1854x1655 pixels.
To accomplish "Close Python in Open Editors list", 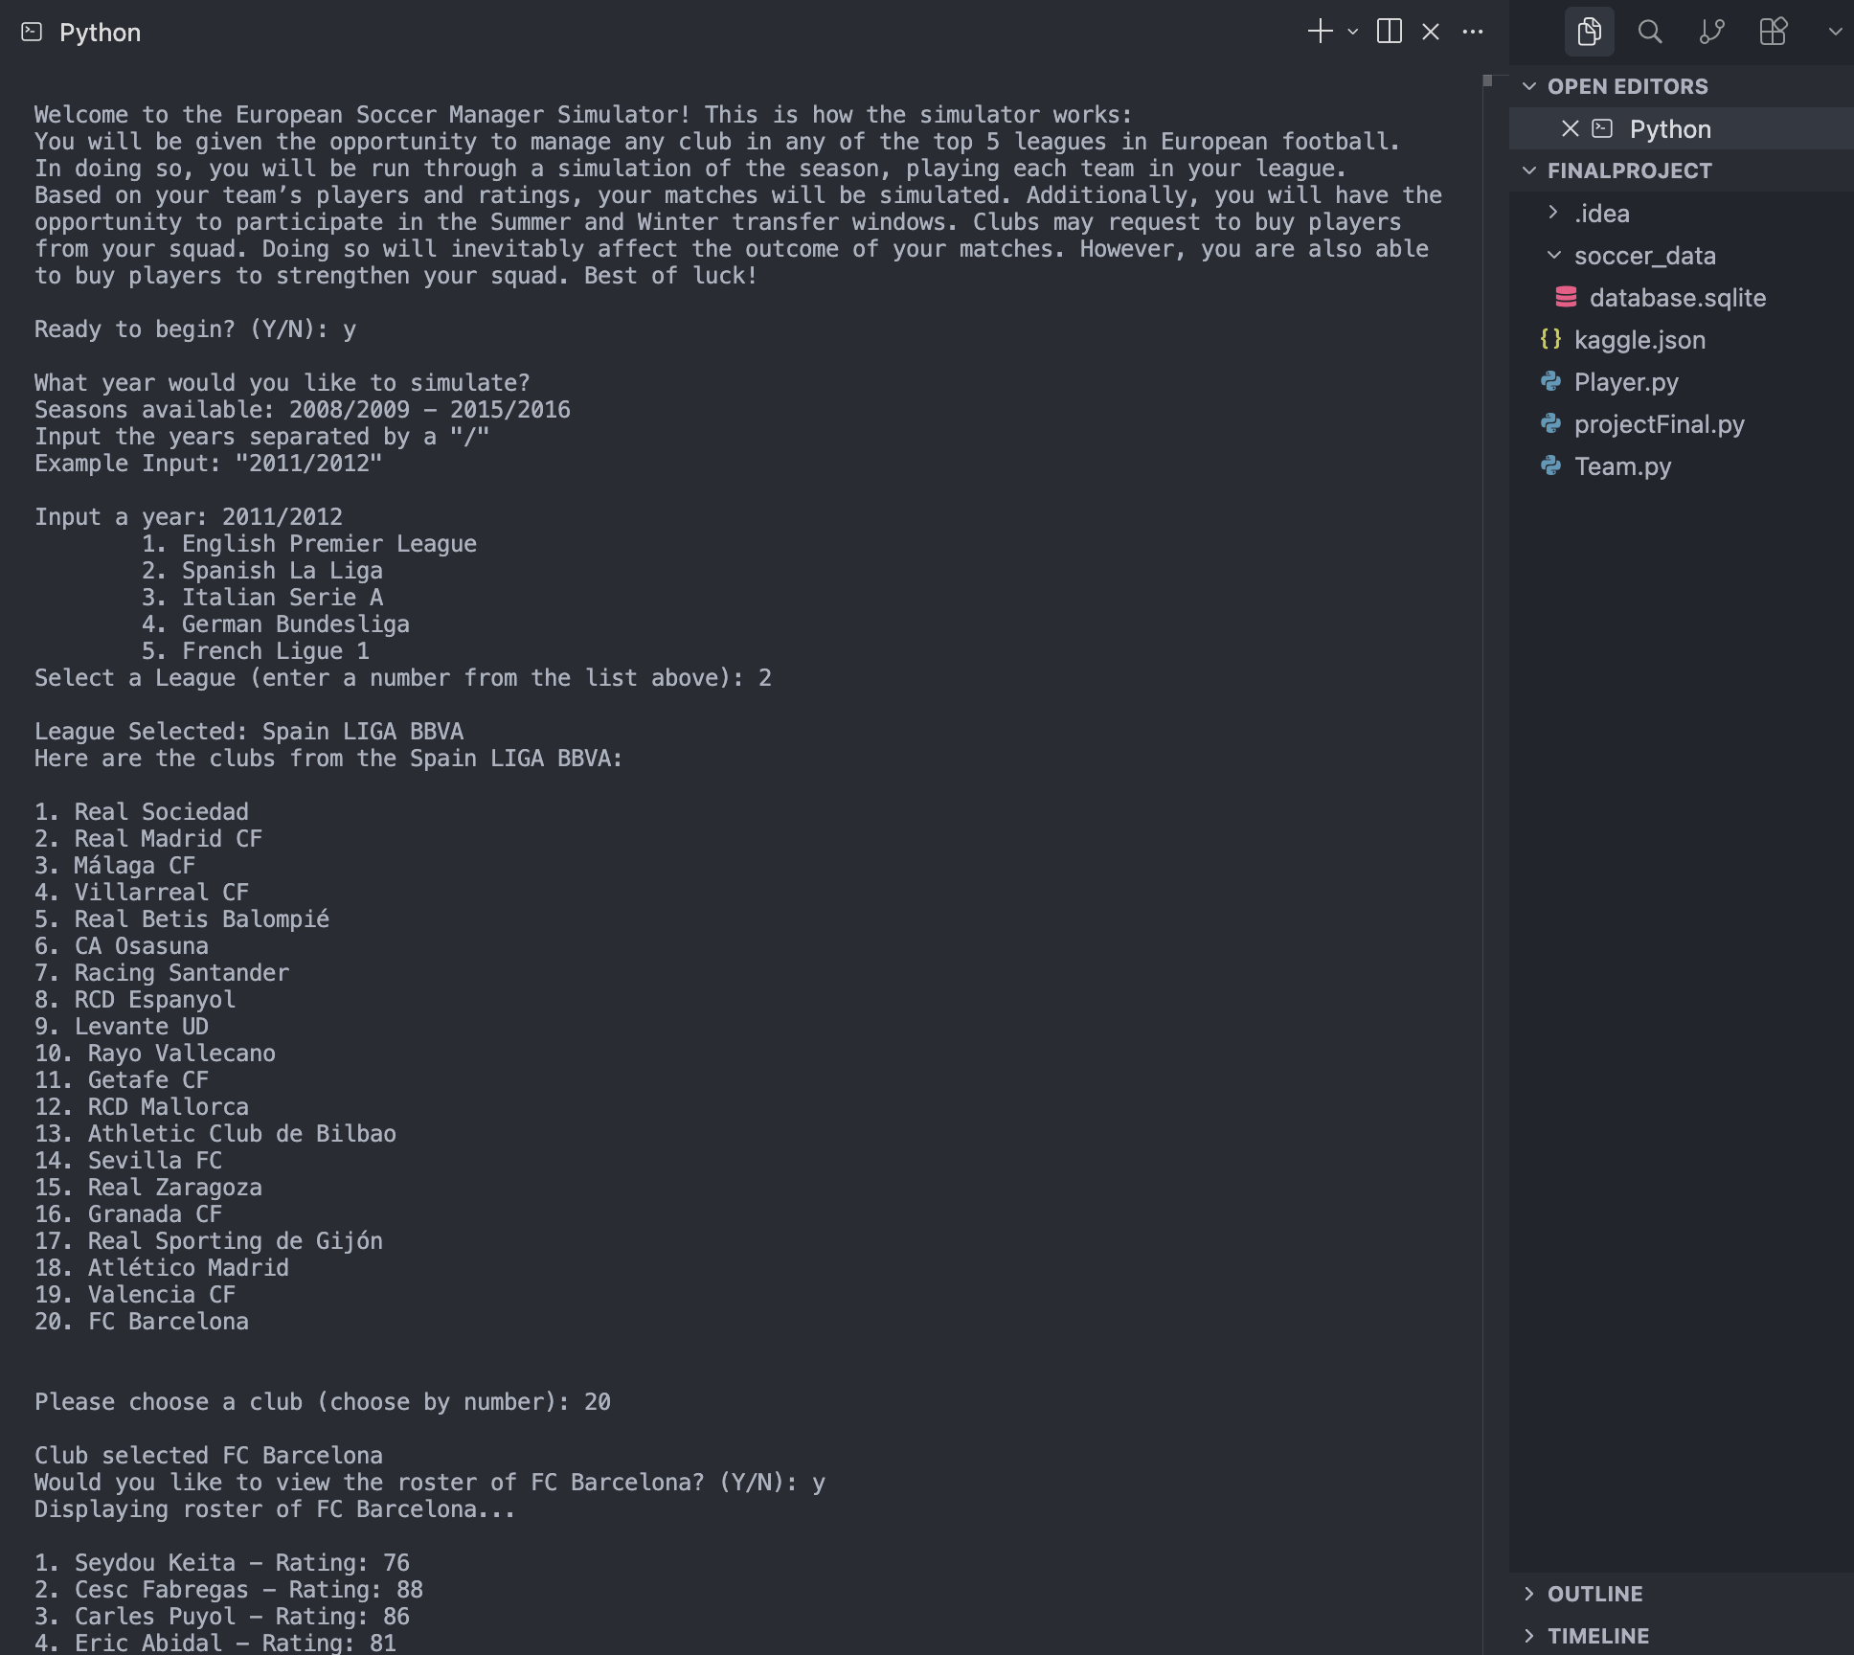I will coord(1570,128).
